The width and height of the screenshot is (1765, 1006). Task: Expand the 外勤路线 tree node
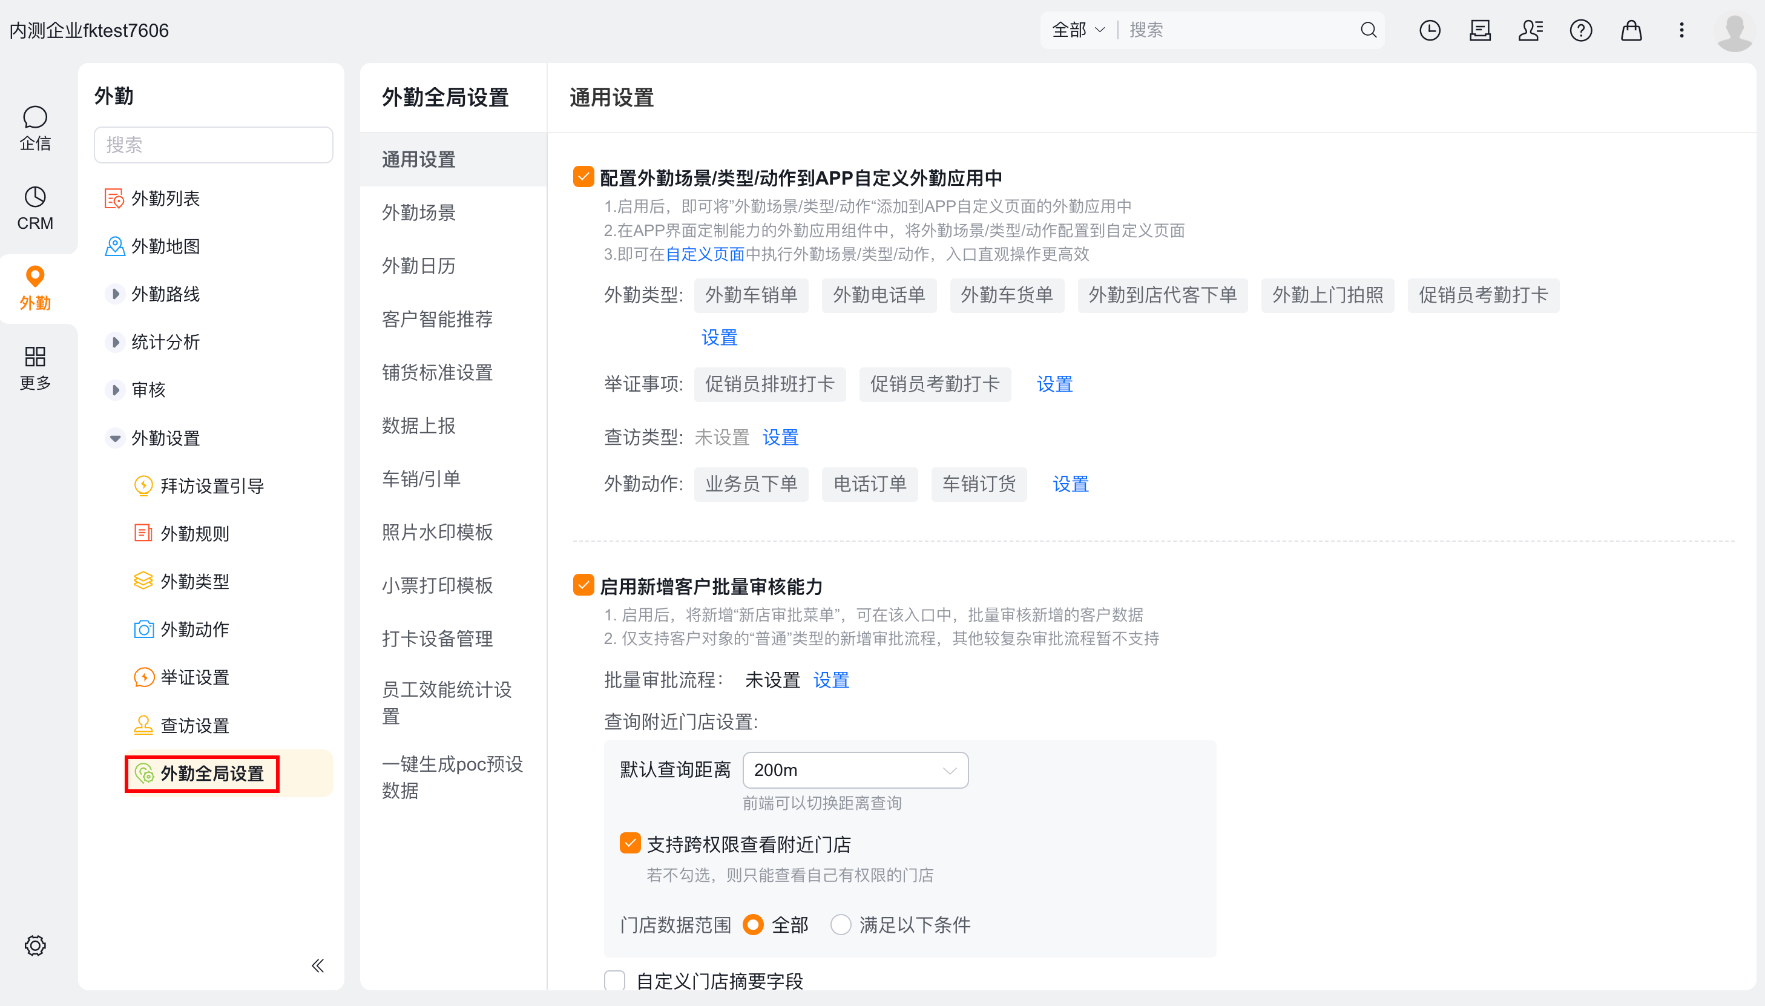point(116,294)
